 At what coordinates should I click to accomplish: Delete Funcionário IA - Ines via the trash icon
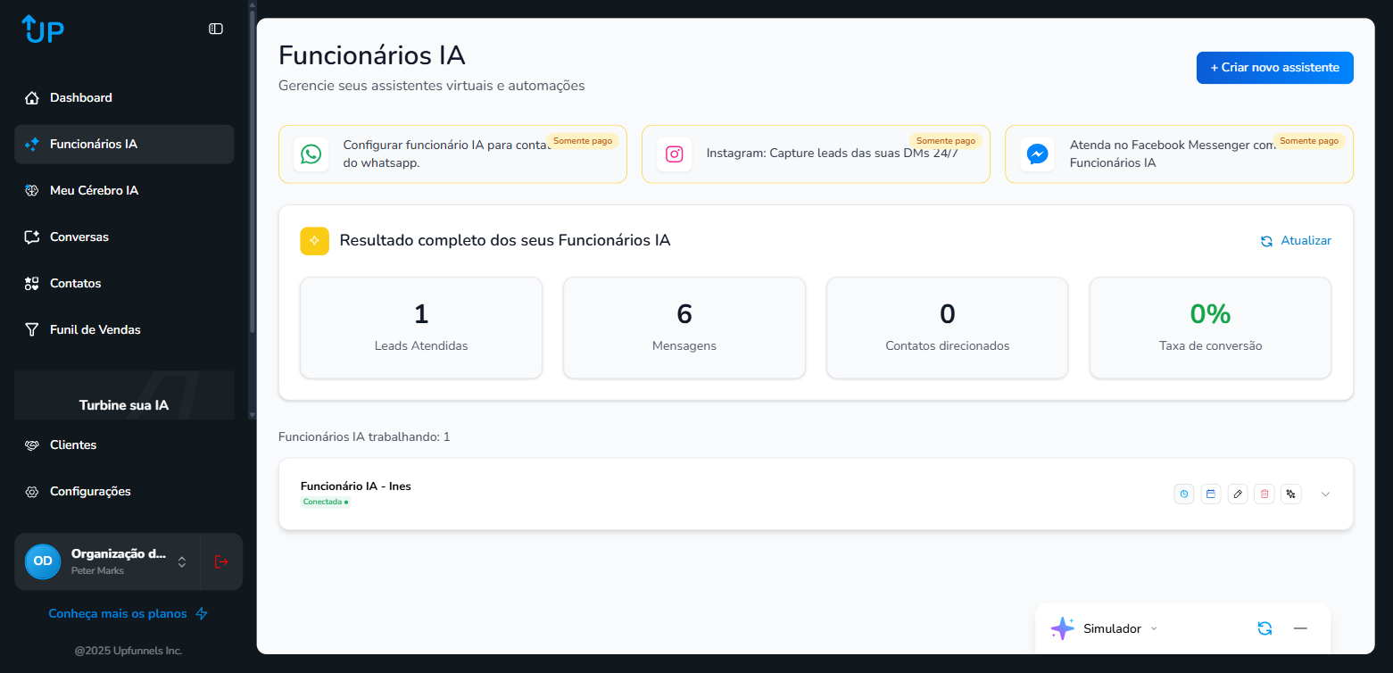click(1264, 494)
